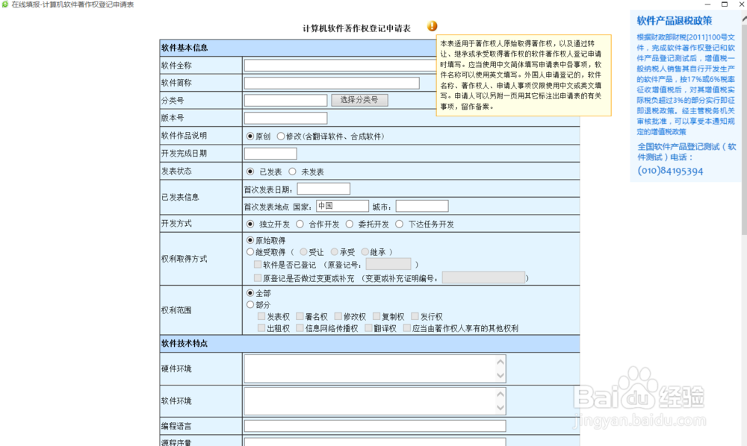Click the 编程语言 input field
Image resolution: width=747 pixels, height=446 pixels.
click(x=375, y=426)
